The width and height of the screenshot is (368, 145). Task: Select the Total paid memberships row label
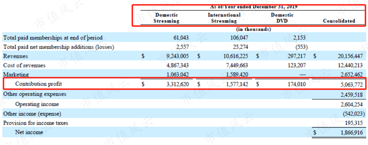53,37
